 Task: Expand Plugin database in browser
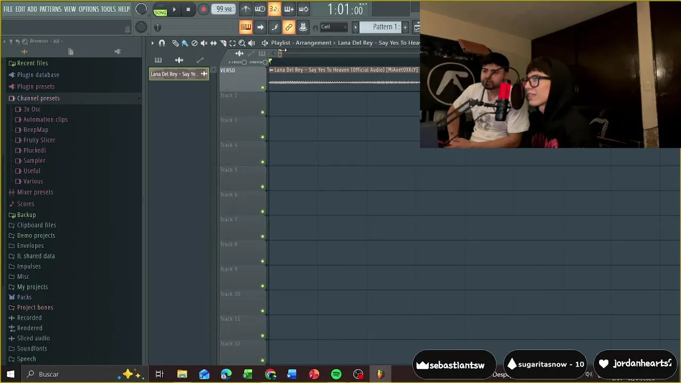tap(38, 75)
